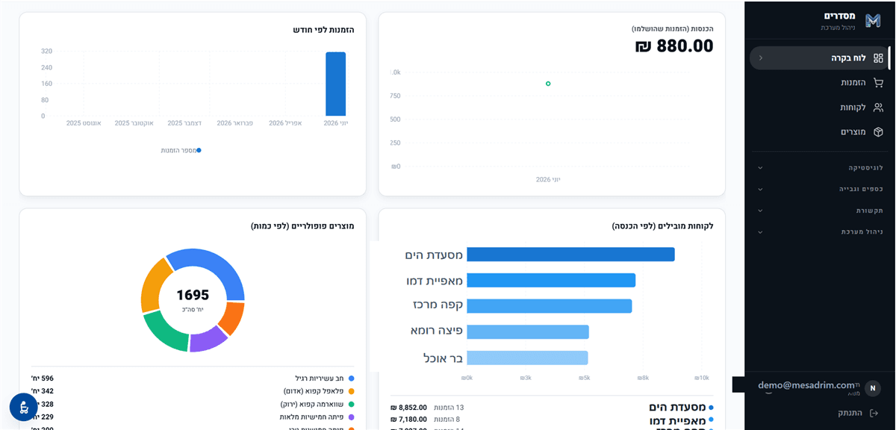Click the יוני 2026 orders bar
Image resolution: width=896 pixels, height=430 pixels.
[335, 84]
